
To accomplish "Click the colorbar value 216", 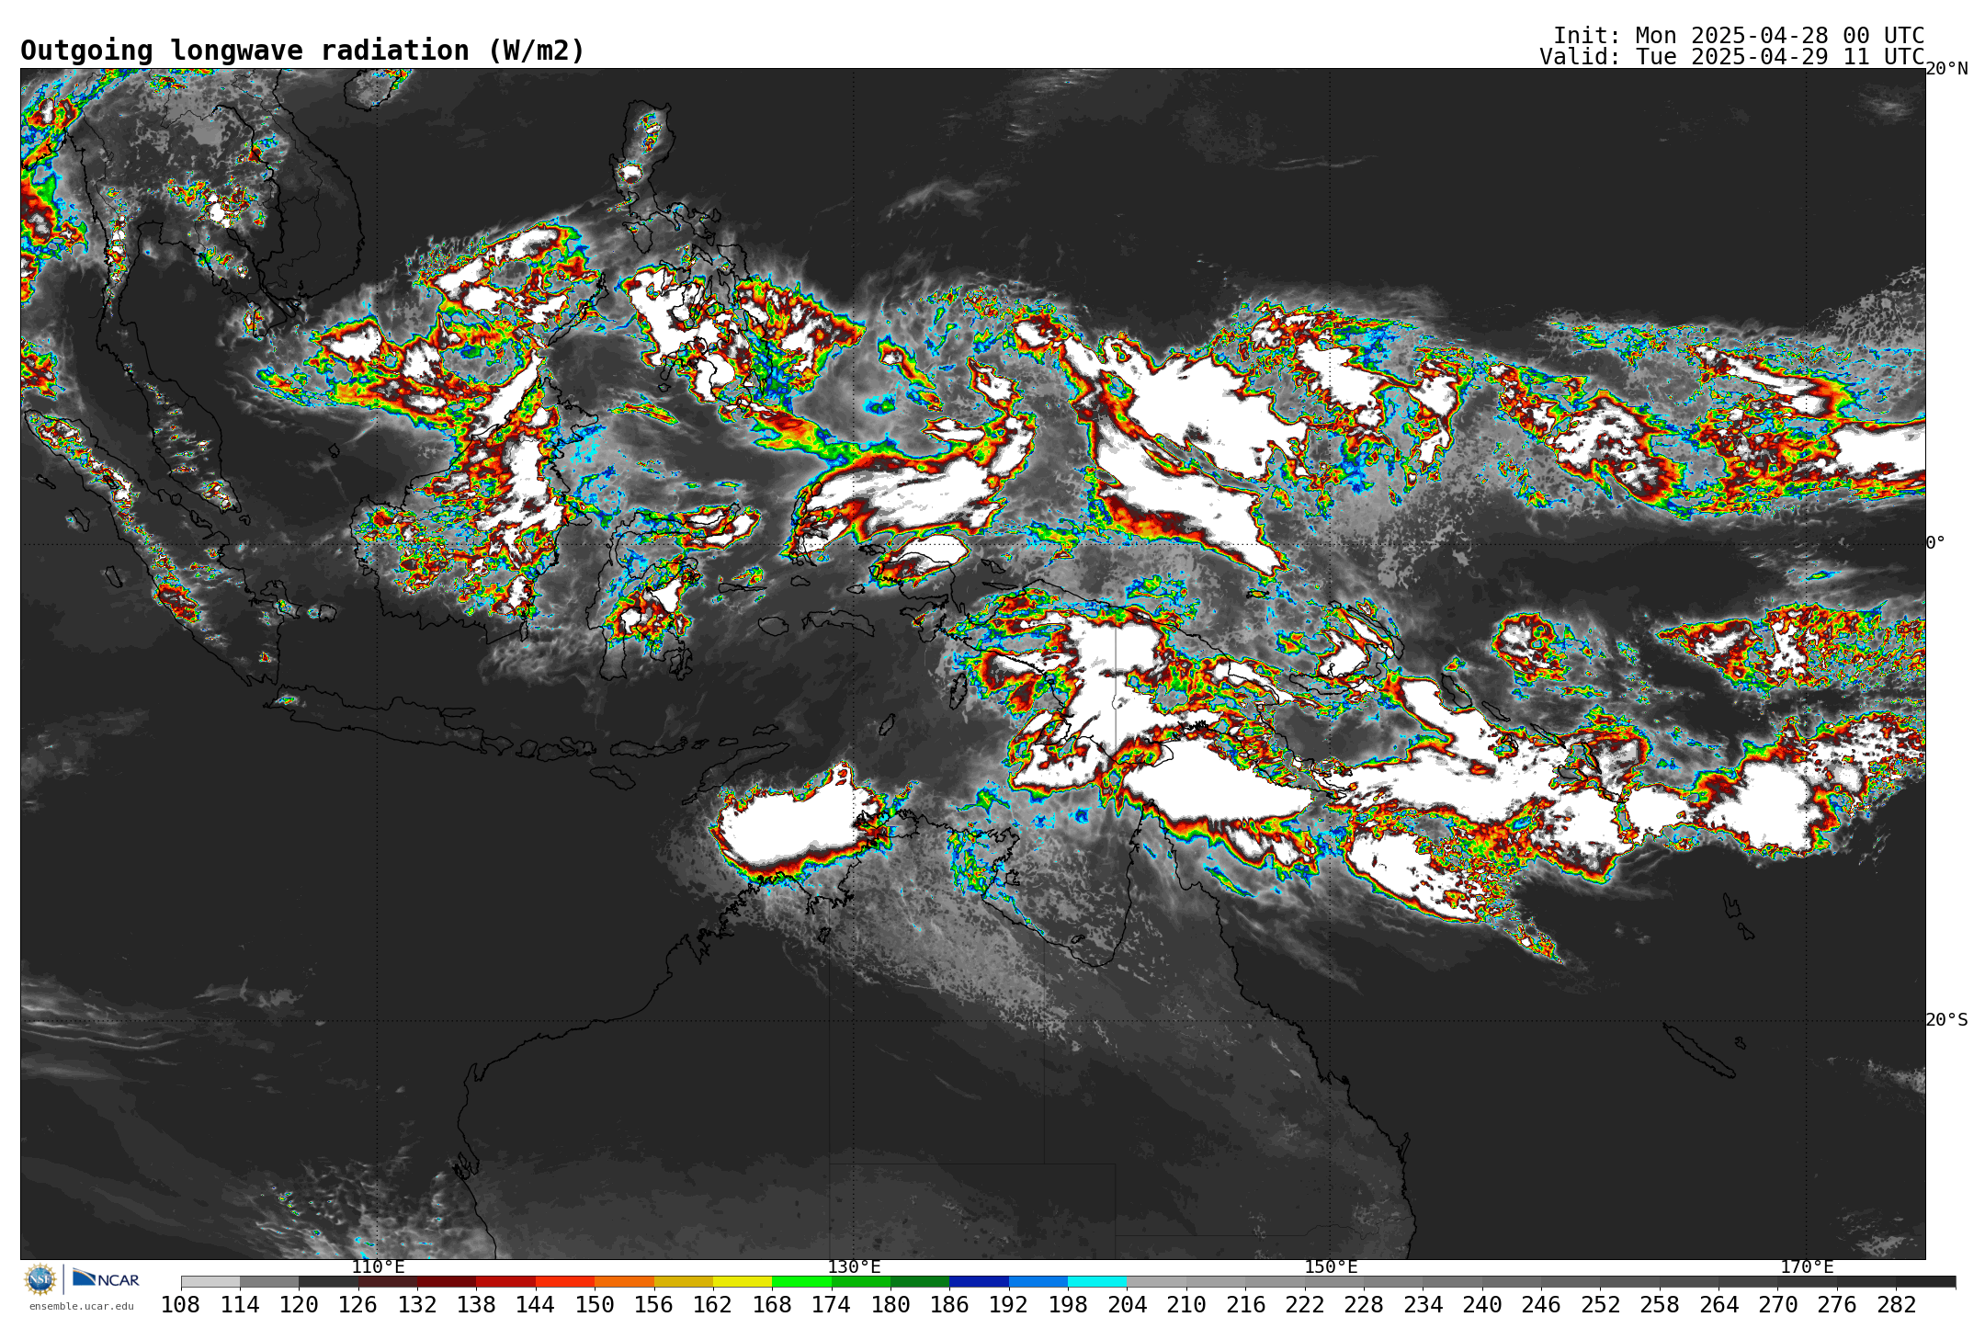I will pos(1245,1304).
